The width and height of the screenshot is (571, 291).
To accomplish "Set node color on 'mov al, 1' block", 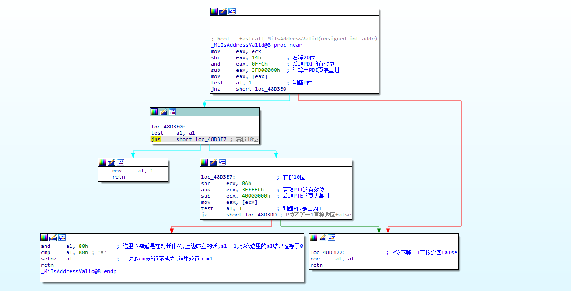I will 103,162.
